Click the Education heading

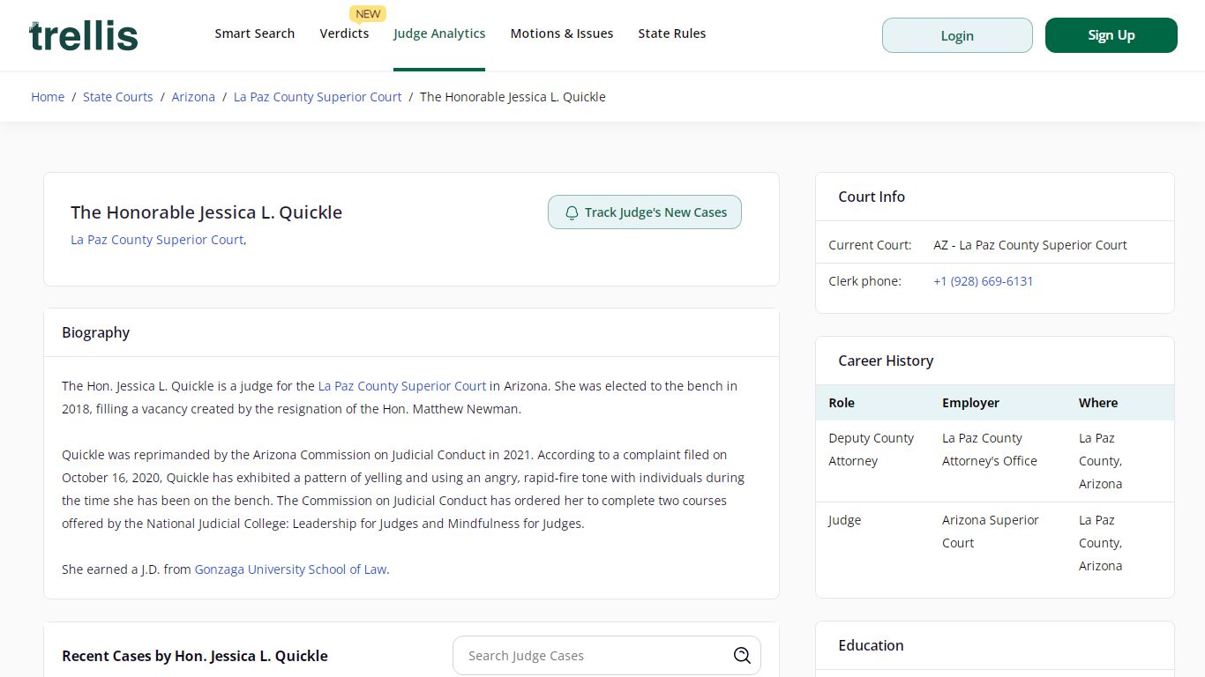[x=871, y=645]
